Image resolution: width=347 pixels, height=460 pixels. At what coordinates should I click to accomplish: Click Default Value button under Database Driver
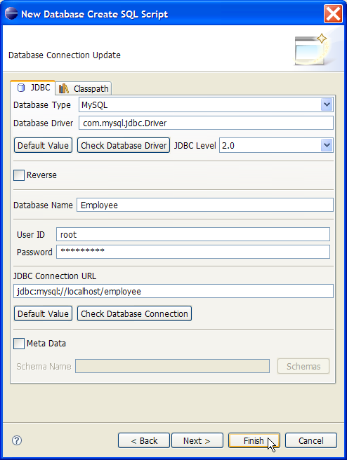click(x=43, y=146)
